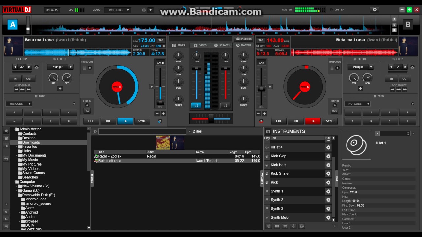Click loop adjust move icon on left deck

pos(22,89)
